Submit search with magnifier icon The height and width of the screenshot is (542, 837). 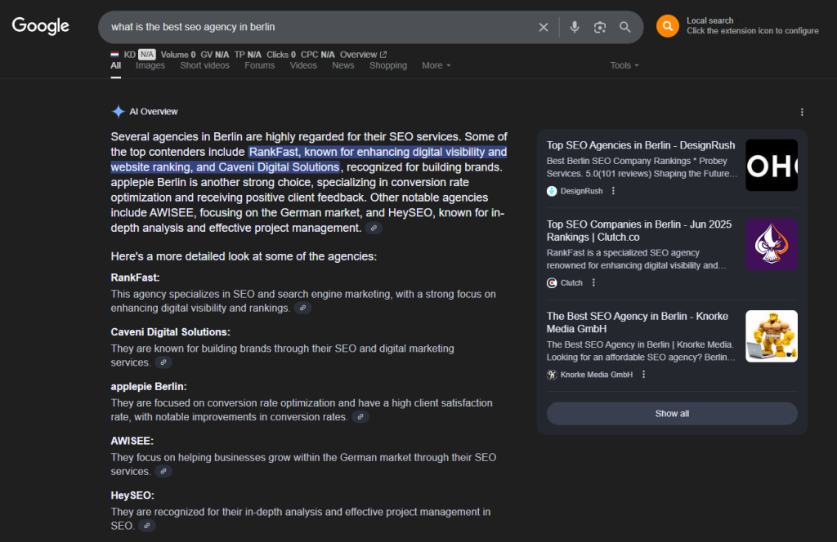(x=625, y=27)
